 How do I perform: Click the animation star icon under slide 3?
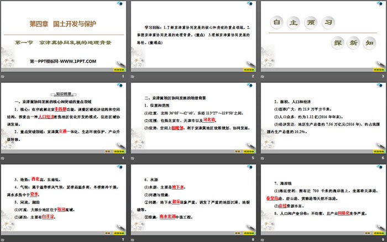(263, 76)
